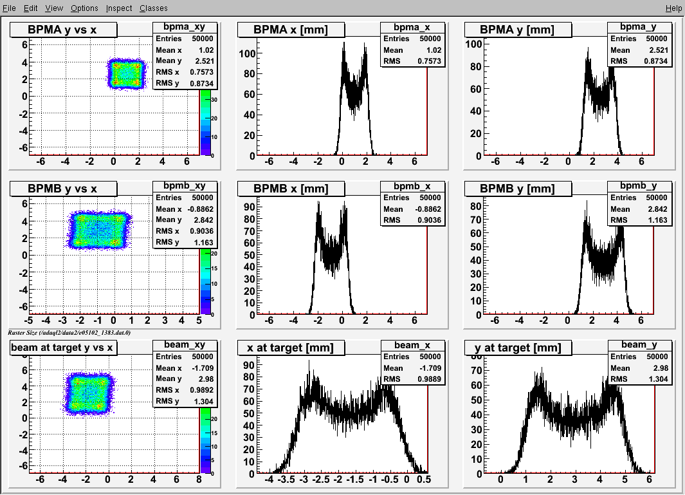Click the bpma_x statistics box header
This screenshot has height=495, width=685.
[412, 27]
